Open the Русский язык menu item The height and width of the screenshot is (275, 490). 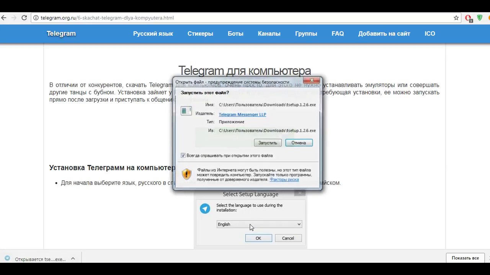pyautogui.click(x=153, y=34)
